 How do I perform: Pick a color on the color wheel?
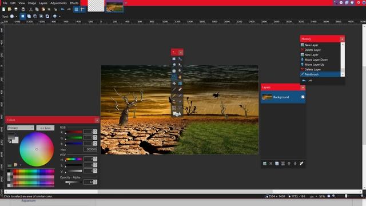37,149
